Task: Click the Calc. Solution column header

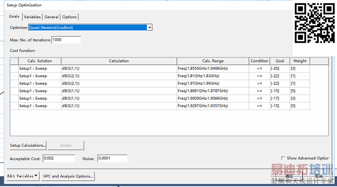Action: click(x=40, y=61)
